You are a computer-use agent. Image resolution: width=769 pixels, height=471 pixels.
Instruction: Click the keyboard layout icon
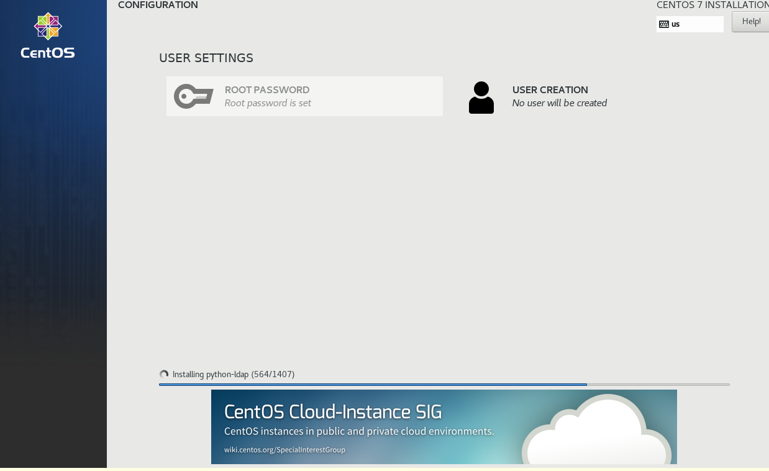[664, 24]
